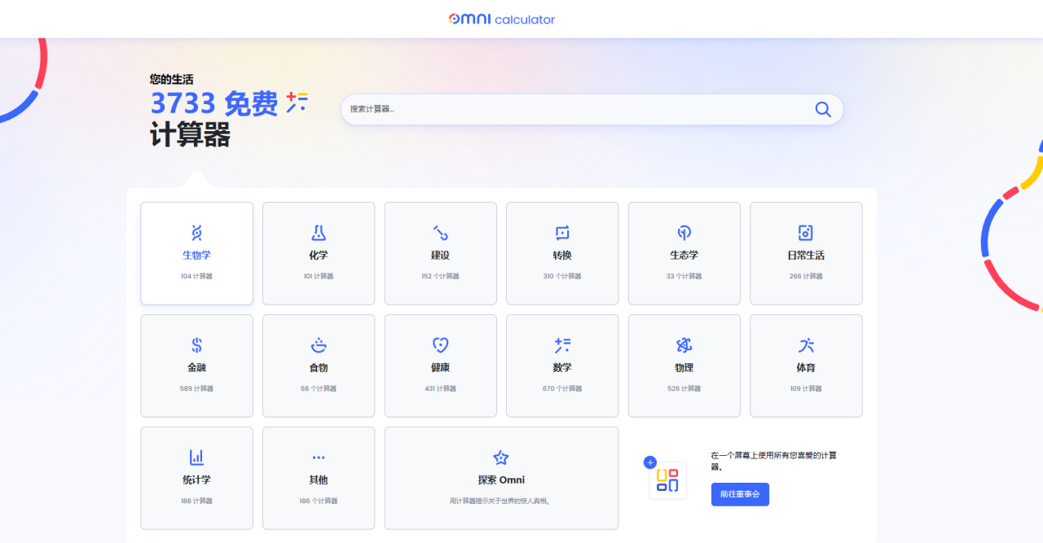The image size is (1043, 543).
Task: Click the 物理 atom icon
Action: [x=684, y=345]
